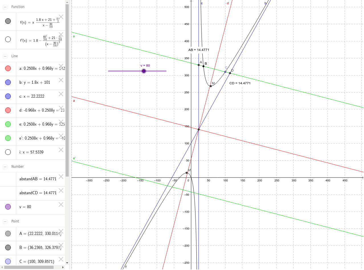
Task: Select point C on the green line
Action: tap(225, 72)
